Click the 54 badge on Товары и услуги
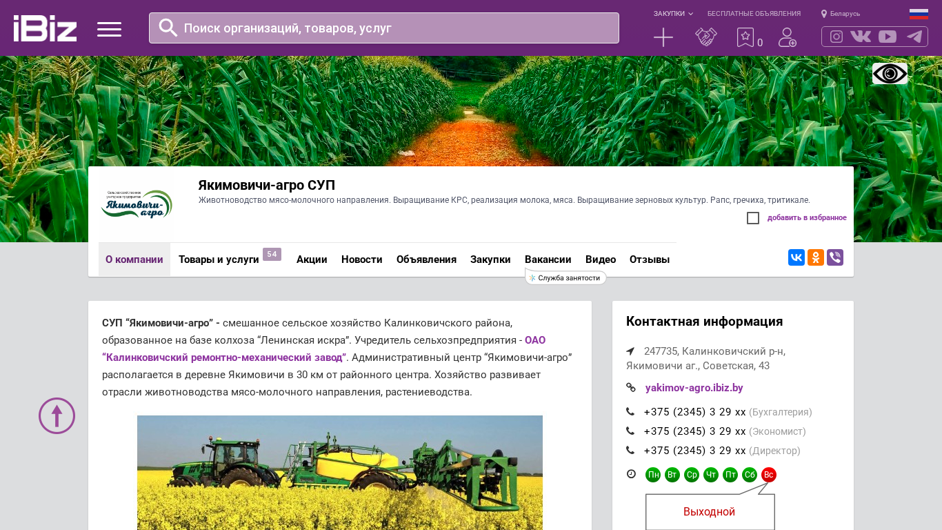The height and width of the screenshot is (530, 942). point(272,254)
